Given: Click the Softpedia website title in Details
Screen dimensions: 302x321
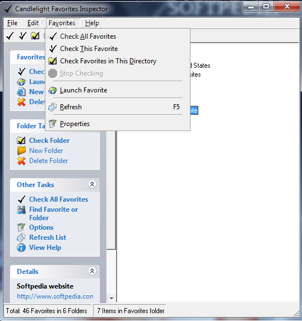Looking at the screenshot, I should click(45, 286).
